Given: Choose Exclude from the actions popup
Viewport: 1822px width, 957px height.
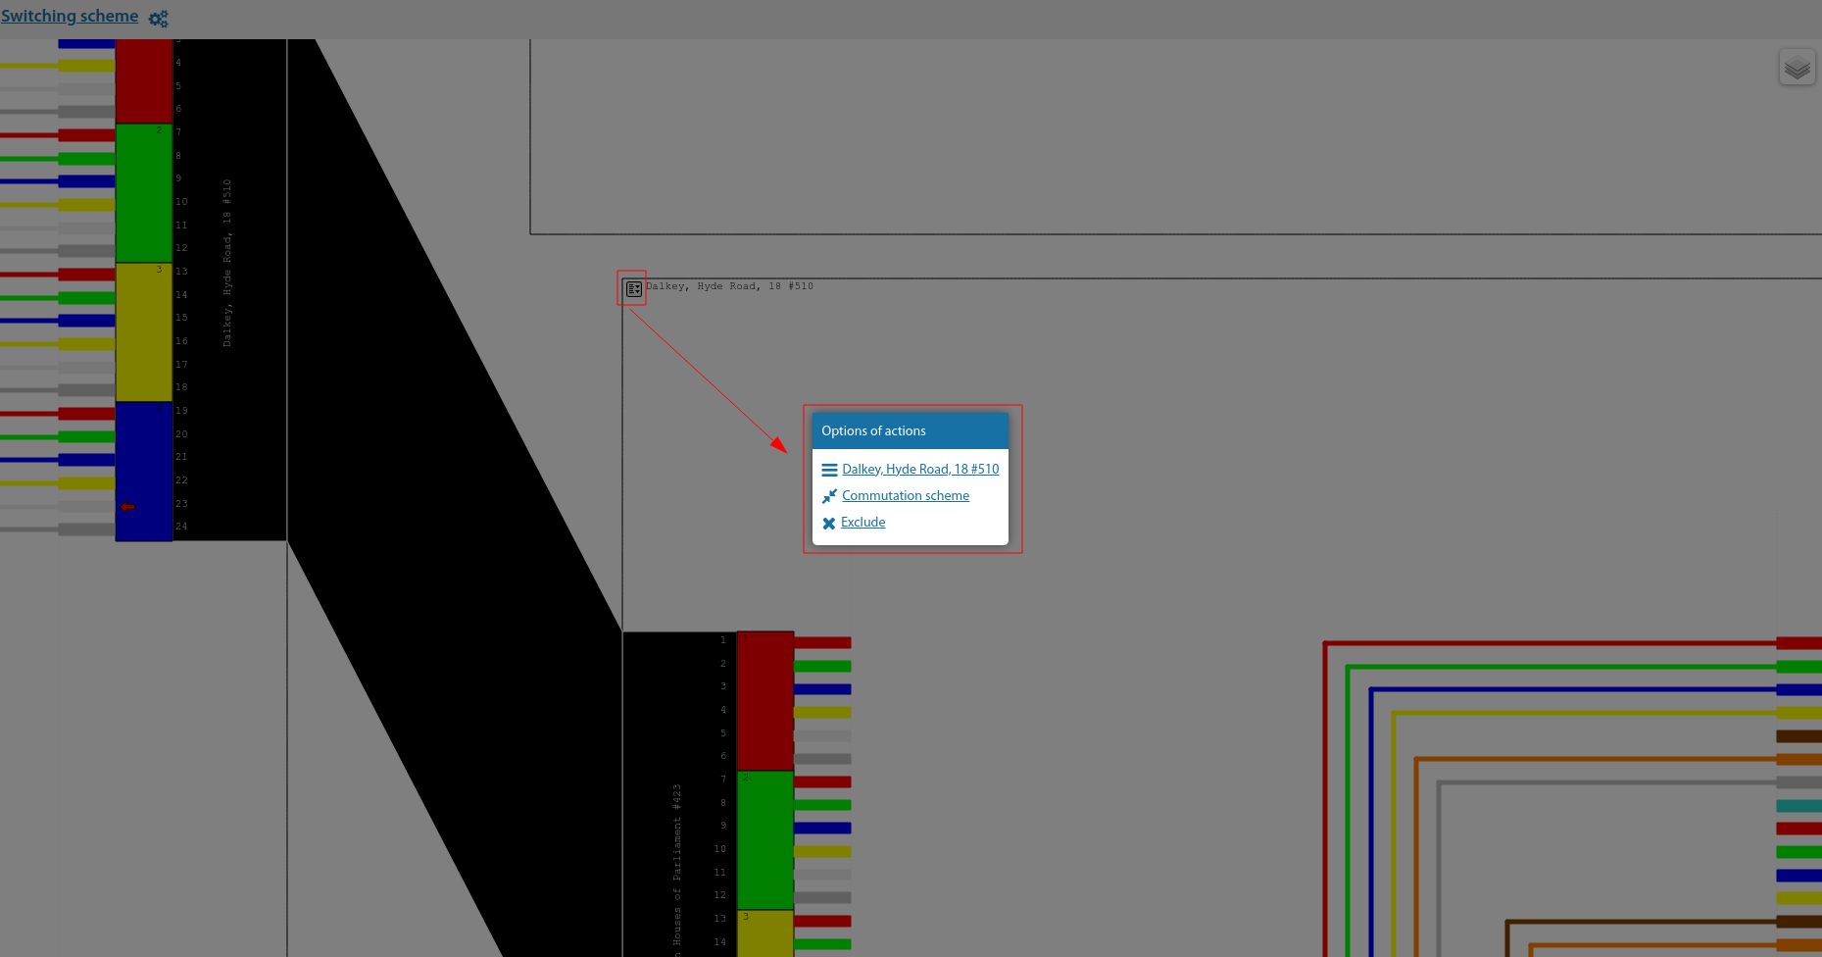Looking at the screenshot, I should pos(862,523).
